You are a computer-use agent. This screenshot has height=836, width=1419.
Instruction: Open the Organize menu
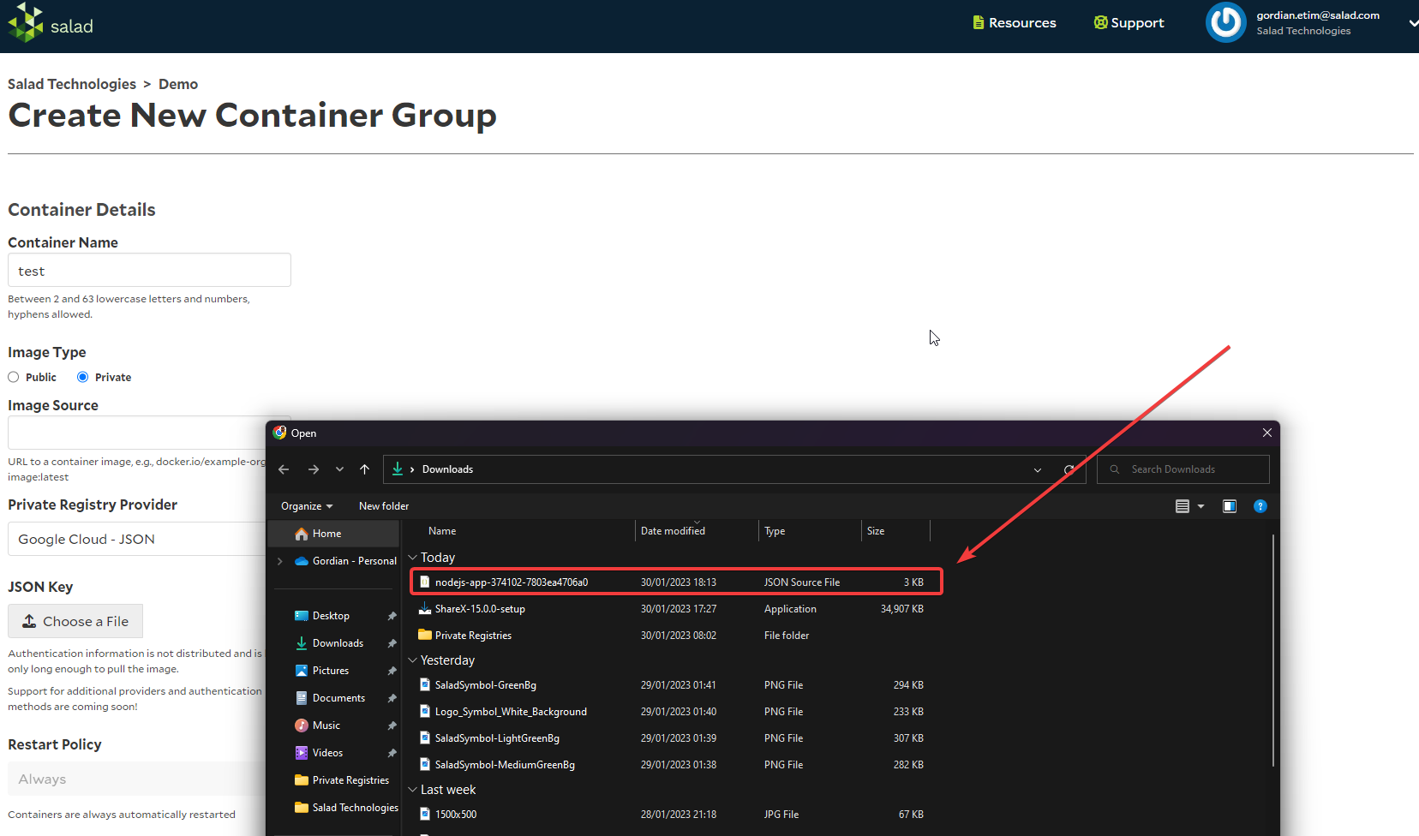point(307,506)
